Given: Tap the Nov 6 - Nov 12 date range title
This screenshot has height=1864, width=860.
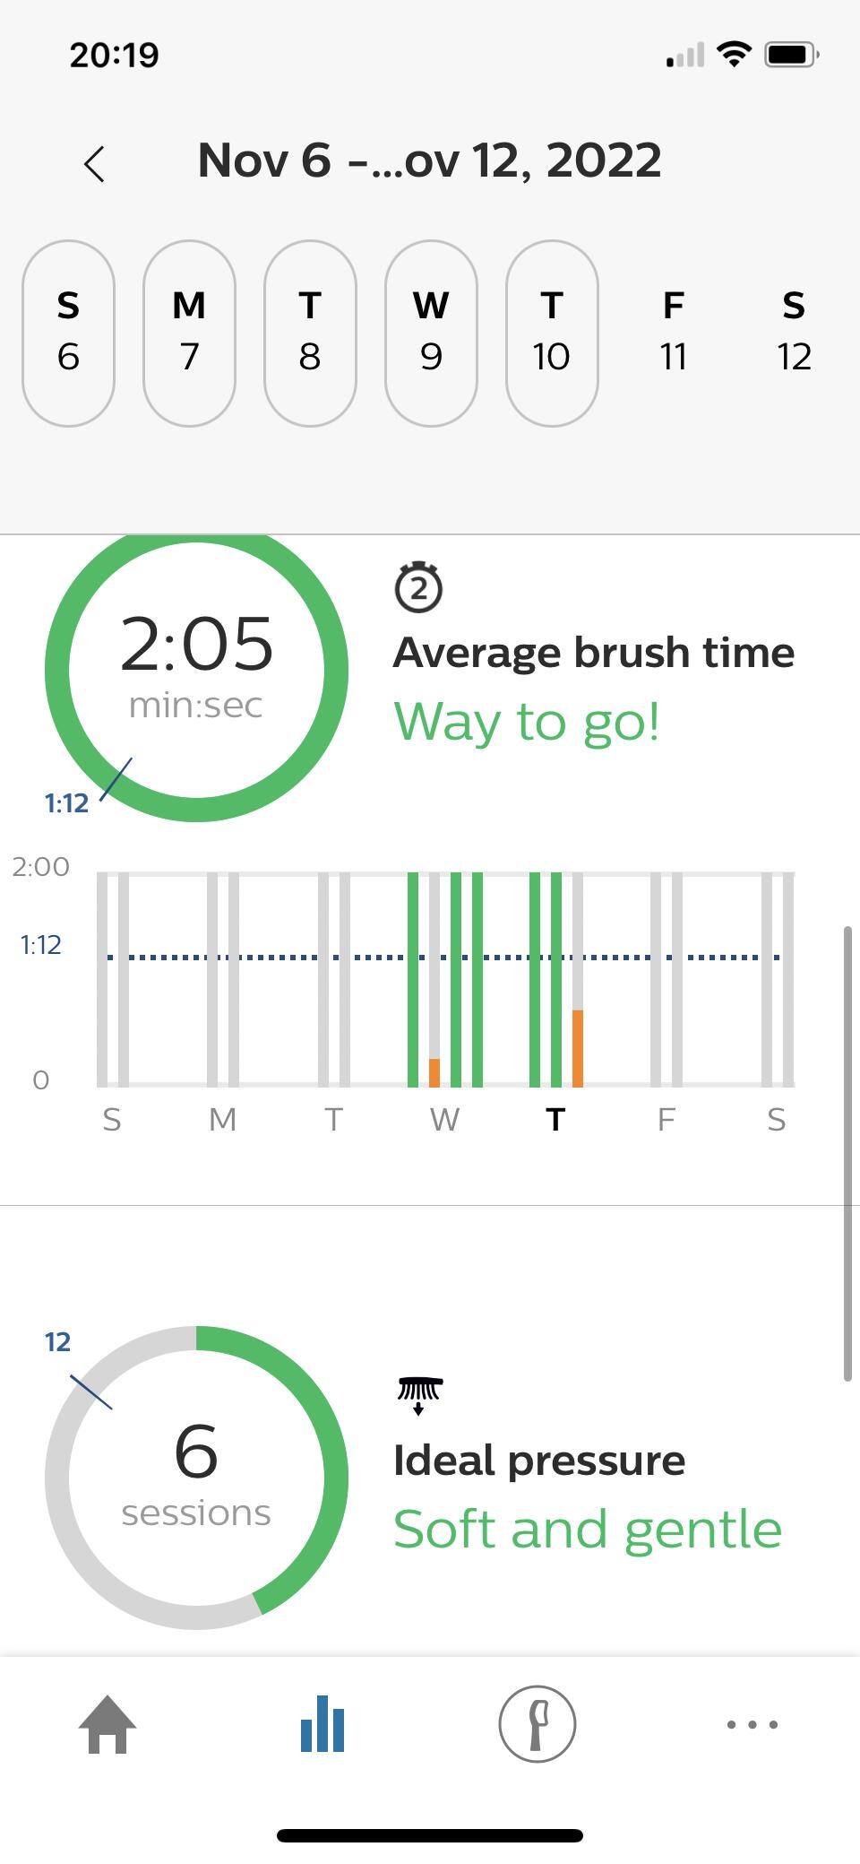Looking at the screenshot, I should (x=429, y=160).
